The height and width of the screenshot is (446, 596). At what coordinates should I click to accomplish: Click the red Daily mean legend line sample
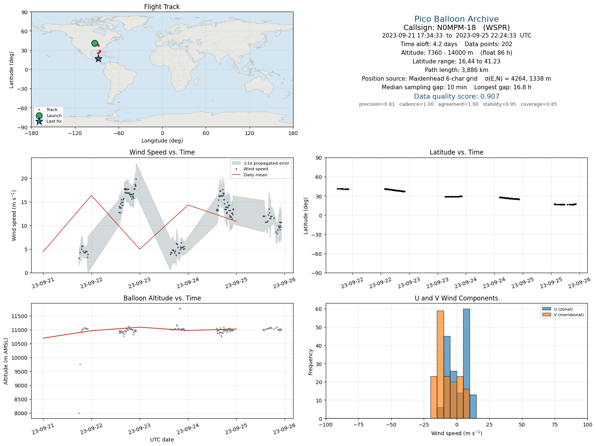point(236,175)
